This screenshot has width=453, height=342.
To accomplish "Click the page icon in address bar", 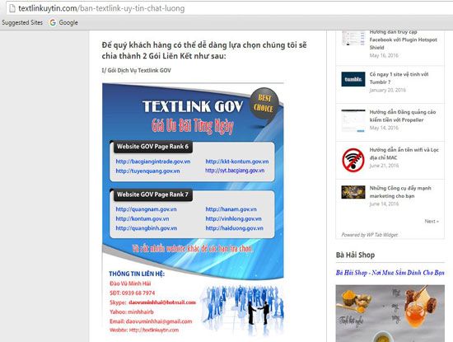I will (x=12, y=8).
